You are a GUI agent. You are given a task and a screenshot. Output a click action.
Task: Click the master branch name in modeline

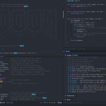[53, 103]
